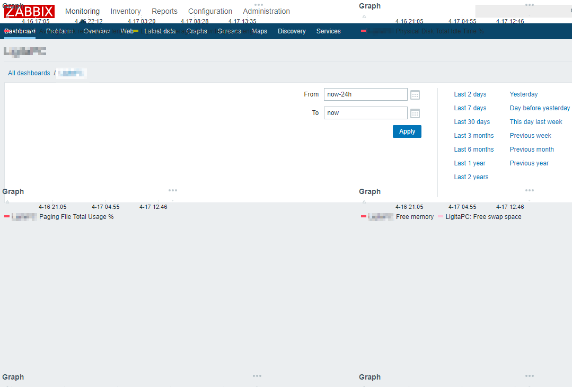Viewport: 572px width, 387px height.
Task: Open the Reports menu
Action: coord(164,11)
